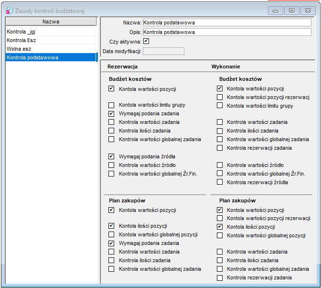Uncheck Plan zakupów 'Wymagaj podania zadania' checkbox
This screenshot has width=321, height=288.
tap(111, 244)
